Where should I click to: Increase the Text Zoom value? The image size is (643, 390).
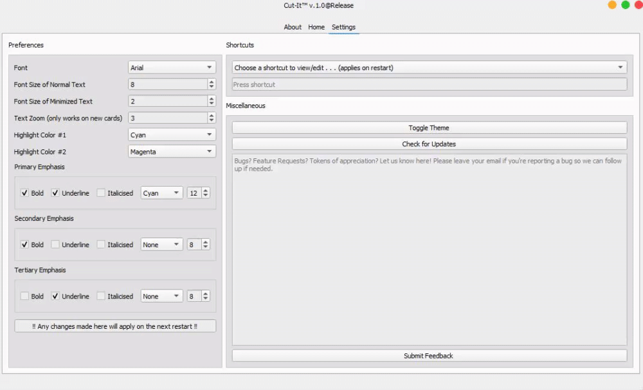click(x=212, y=115)
